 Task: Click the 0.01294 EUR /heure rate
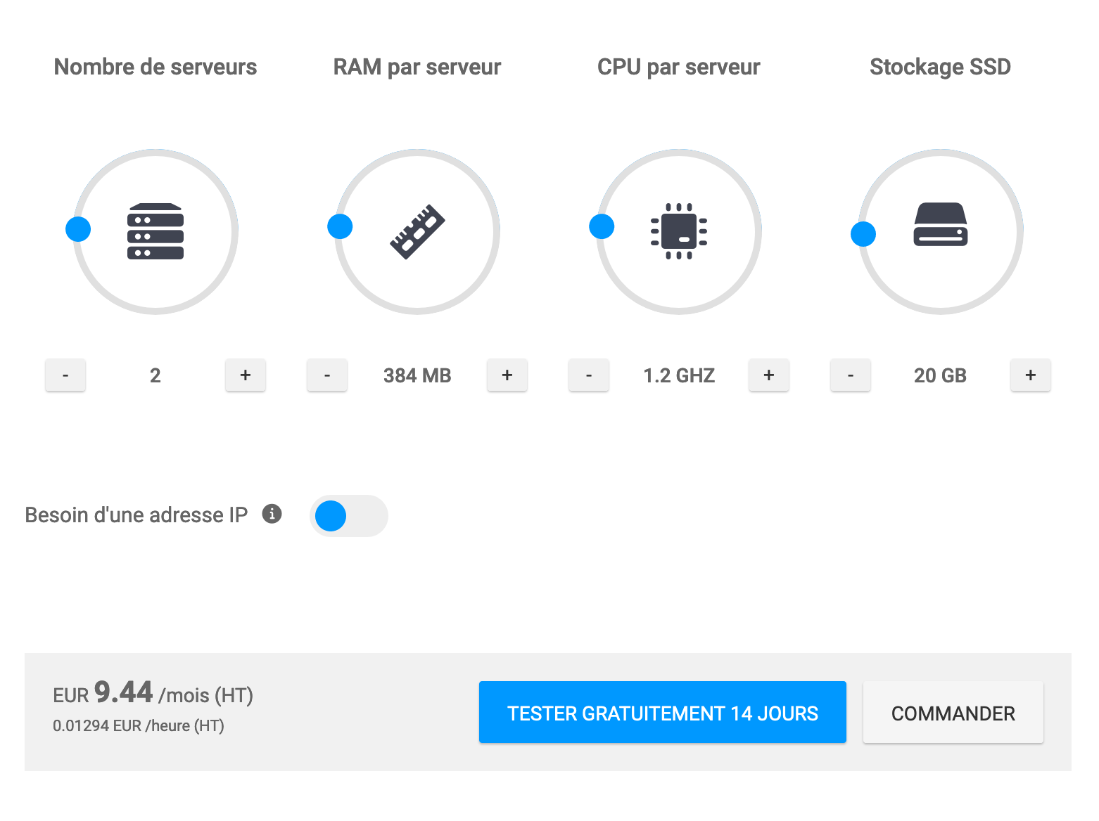(x=139, y=726)
